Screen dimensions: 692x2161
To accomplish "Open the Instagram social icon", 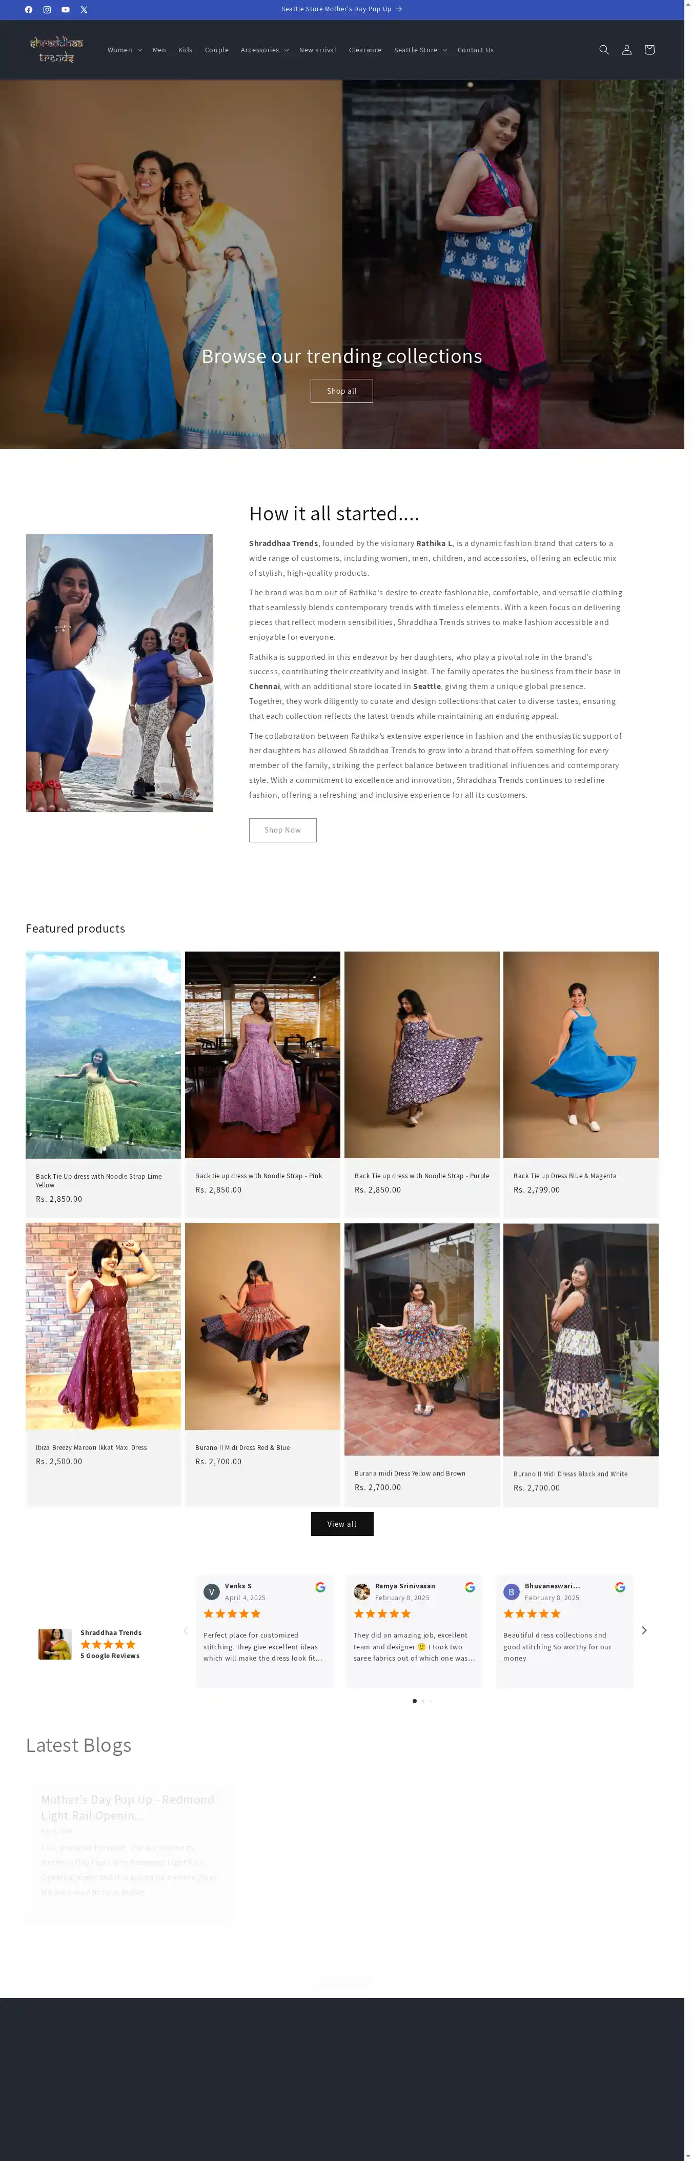I will [x=47, y=10].
